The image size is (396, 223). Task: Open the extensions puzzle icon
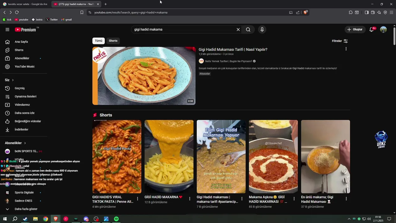coord(351,12)
